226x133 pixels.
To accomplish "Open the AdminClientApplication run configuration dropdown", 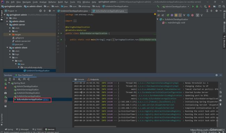I will (x=176, y=7).
